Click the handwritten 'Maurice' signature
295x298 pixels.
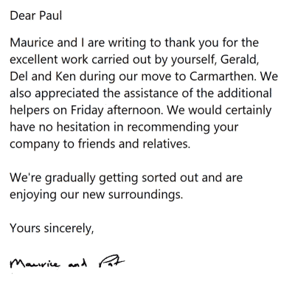coord(35,264)
